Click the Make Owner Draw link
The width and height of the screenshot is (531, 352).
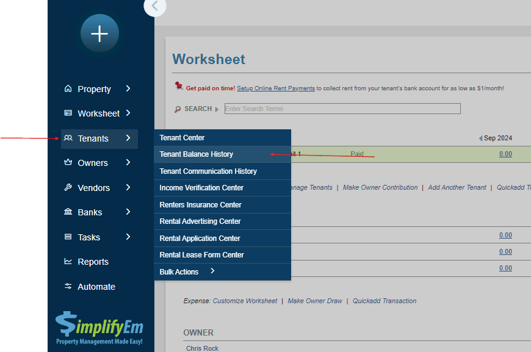coord(314,301)
